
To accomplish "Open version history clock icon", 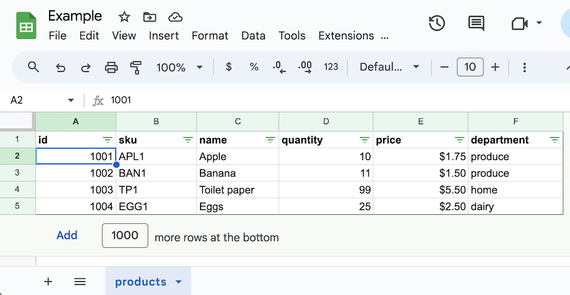I will click(437, 23).
